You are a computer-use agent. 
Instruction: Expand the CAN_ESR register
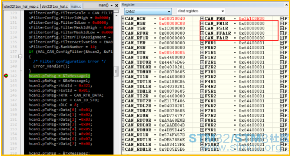click(x=123, y=48)
